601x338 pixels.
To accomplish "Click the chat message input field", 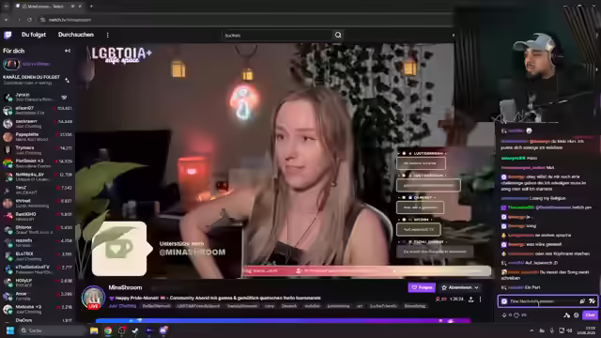I will click(x=547, y=301).
